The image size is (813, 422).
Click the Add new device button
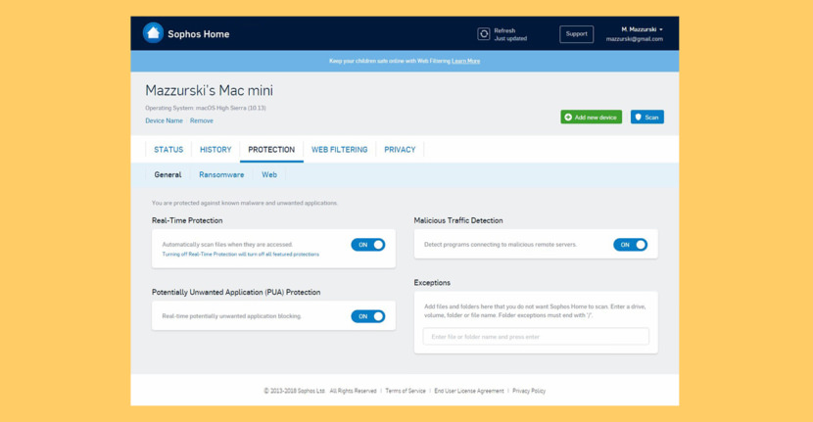pos(591,117)
